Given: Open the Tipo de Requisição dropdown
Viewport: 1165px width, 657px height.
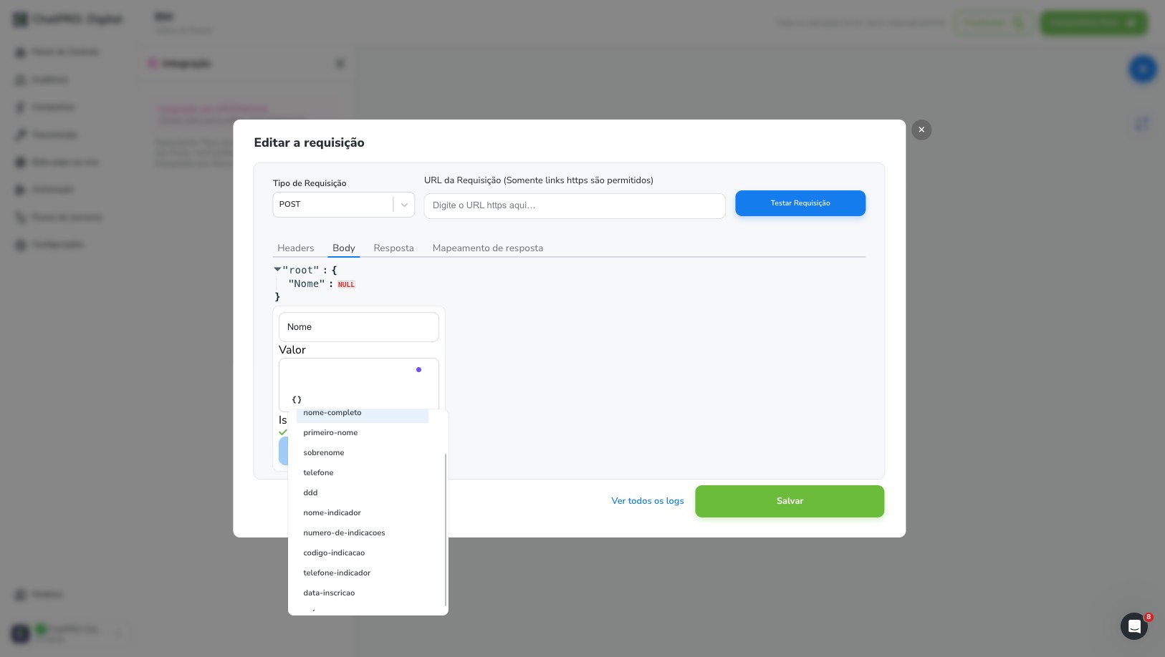Looking at the screenshot, I should [344, 205].
